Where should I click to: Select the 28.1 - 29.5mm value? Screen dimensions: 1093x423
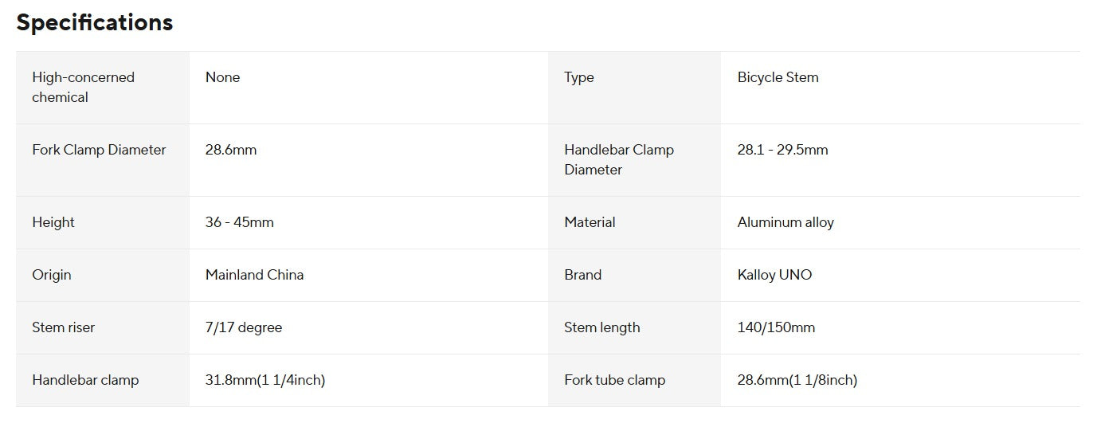coord(782,150)
